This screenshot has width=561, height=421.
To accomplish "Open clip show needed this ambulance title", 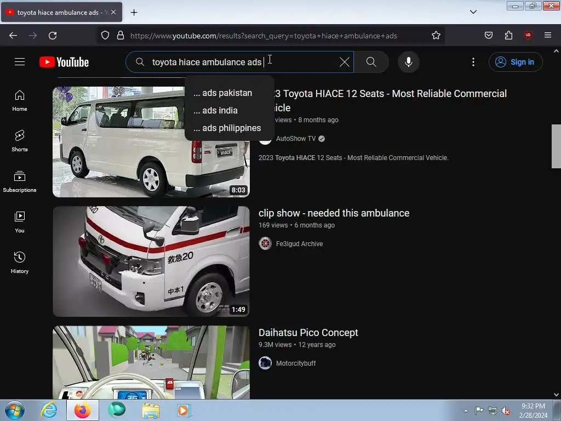I will click(x=334, y=213).
